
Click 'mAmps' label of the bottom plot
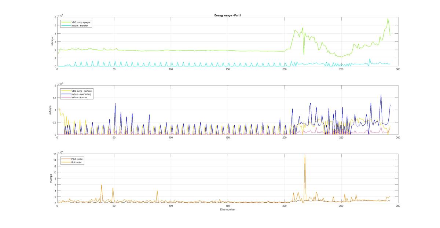51,179
